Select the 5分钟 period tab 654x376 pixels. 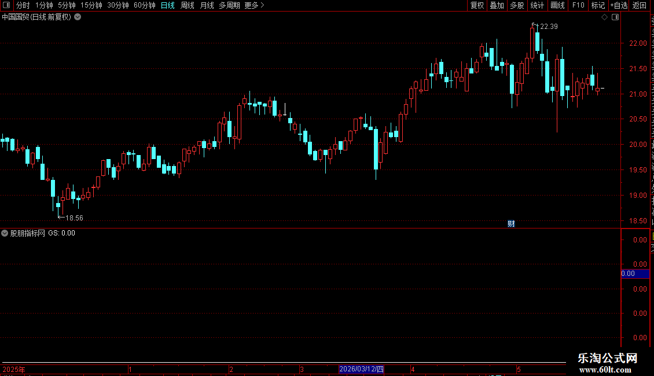pos(67,5)
